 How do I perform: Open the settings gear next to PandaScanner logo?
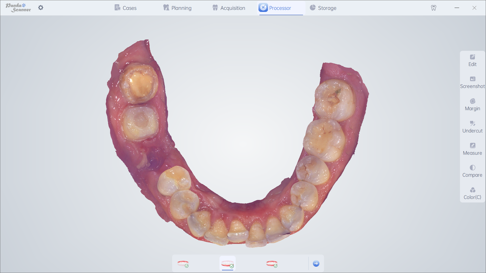[x=41, y=8]
